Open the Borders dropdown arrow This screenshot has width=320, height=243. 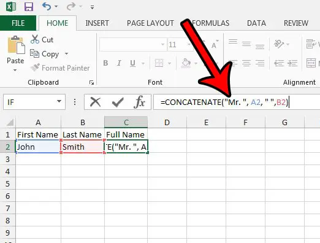pyautogui.click(x=169, y=63)
